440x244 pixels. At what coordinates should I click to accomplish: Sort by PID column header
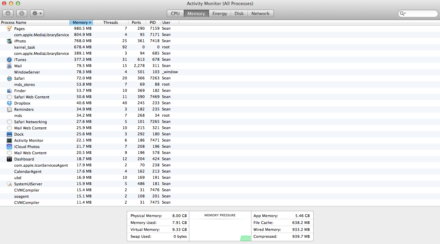point(153,22)
